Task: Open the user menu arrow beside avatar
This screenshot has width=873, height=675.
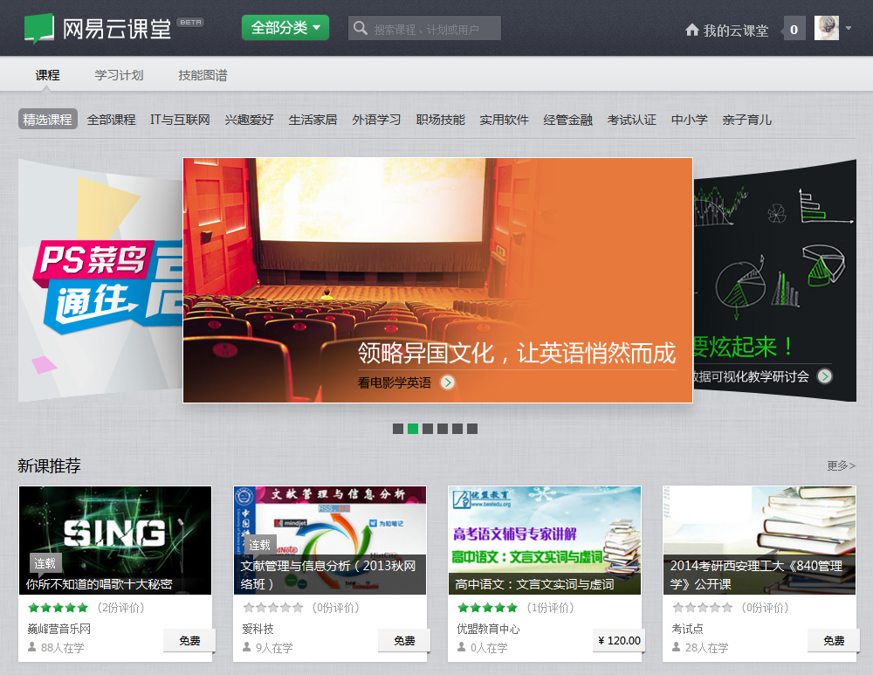Action: pyautogui.click(x=849, y=28)
